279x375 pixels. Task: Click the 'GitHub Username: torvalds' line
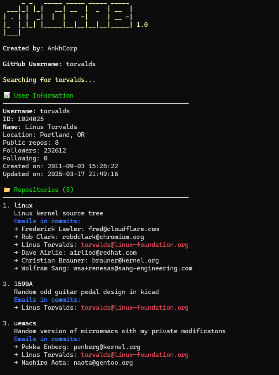[x=50, y=64]
